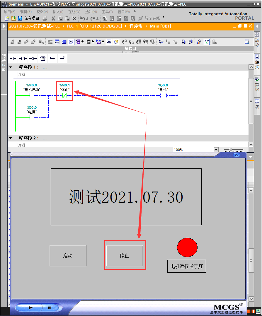Open the 插入(I) menu

tap(58, 12)
